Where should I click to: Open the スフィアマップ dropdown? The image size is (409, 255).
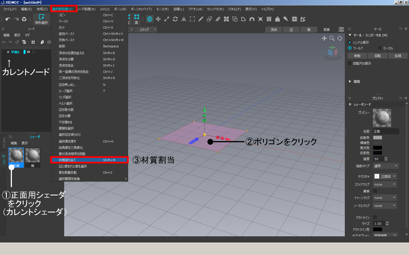(385, 184)
